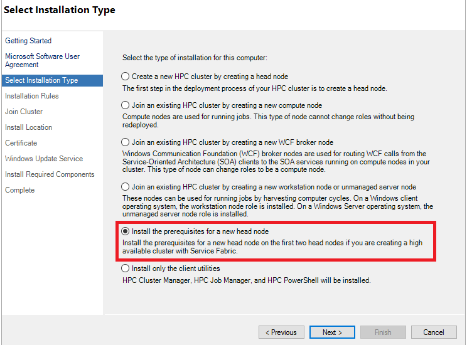The width and height of the screenshot is (467, 345).
Task: Cancel the installation wizard
Action: (434, 332)
